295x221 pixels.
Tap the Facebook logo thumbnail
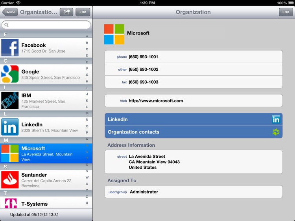pos(10,47)
